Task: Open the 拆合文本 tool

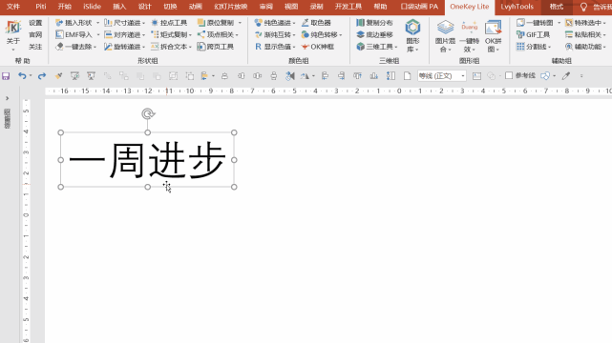Action: 171,47
